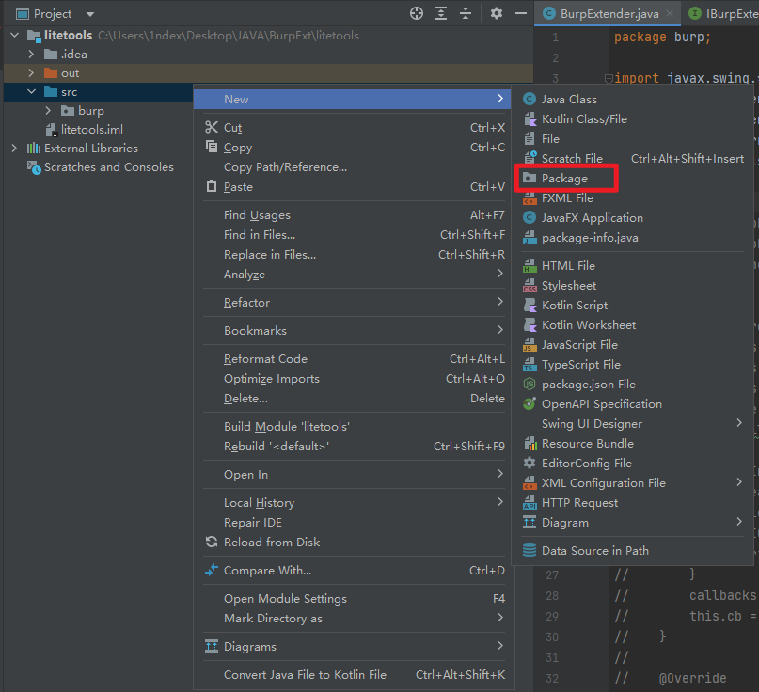Create a new Resource Bundle
759x692 pixels.
tap(633, 444)
